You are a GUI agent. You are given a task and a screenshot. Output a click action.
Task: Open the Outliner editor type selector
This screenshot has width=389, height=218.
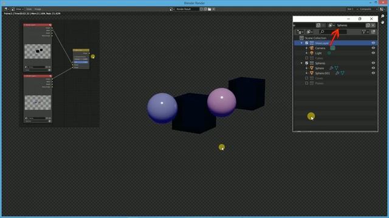[300, 32]
